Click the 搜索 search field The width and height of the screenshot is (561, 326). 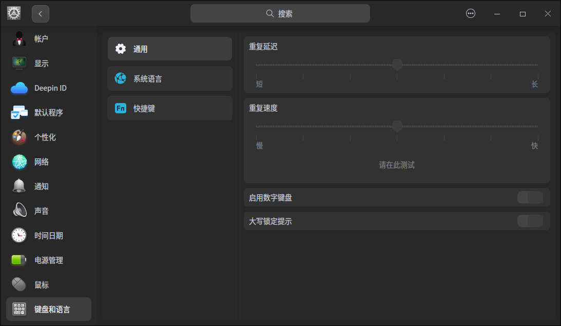[x=280, y=13]
